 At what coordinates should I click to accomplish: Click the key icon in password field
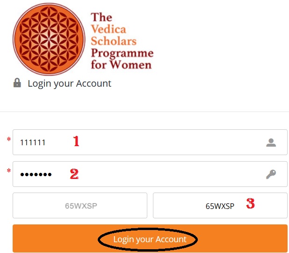271,174
